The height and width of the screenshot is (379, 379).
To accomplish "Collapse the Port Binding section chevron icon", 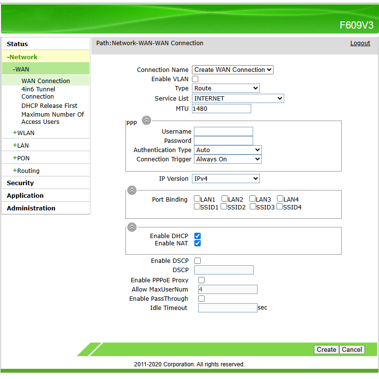I will coord(132,190).
